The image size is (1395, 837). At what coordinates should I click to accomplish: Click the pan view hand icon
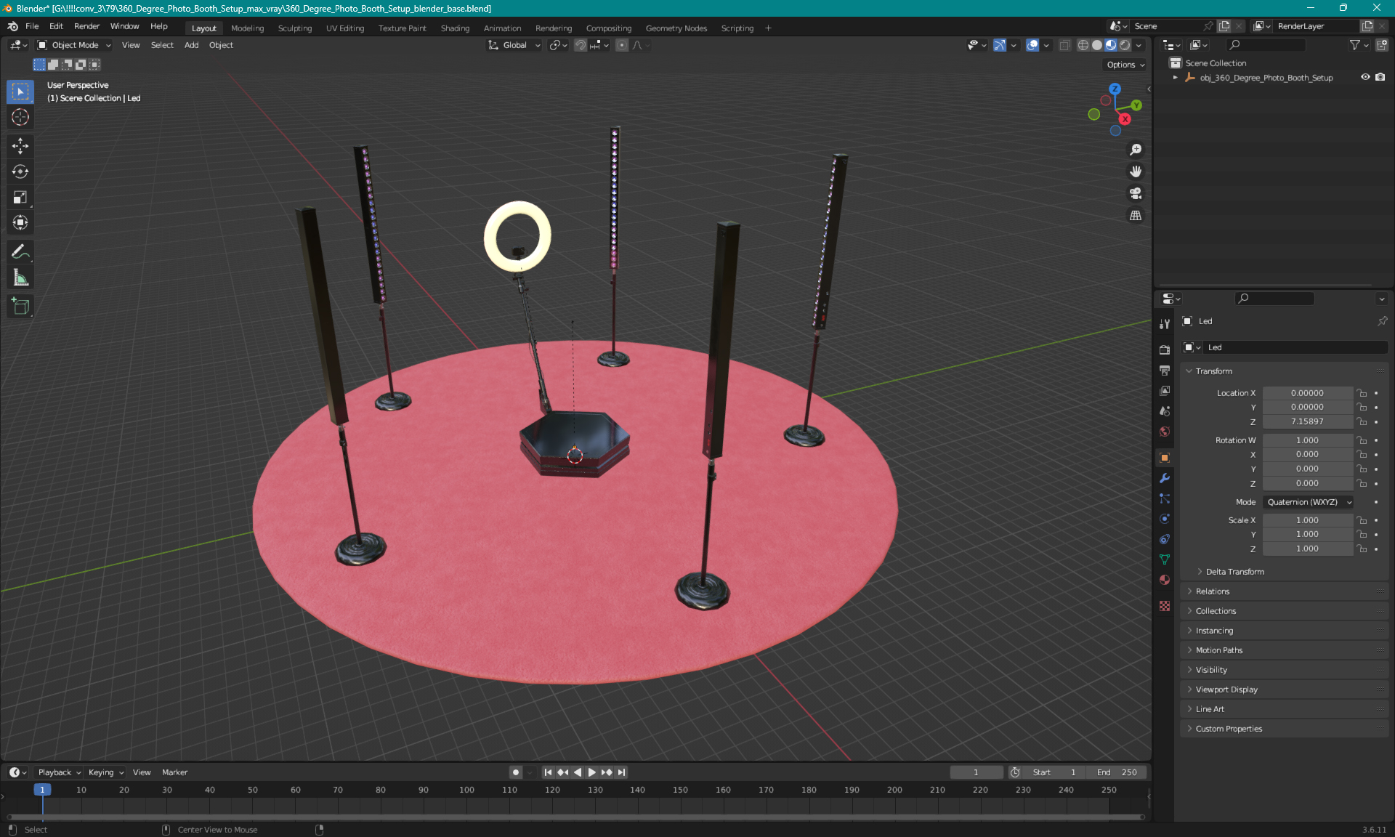click(1135, 171)
